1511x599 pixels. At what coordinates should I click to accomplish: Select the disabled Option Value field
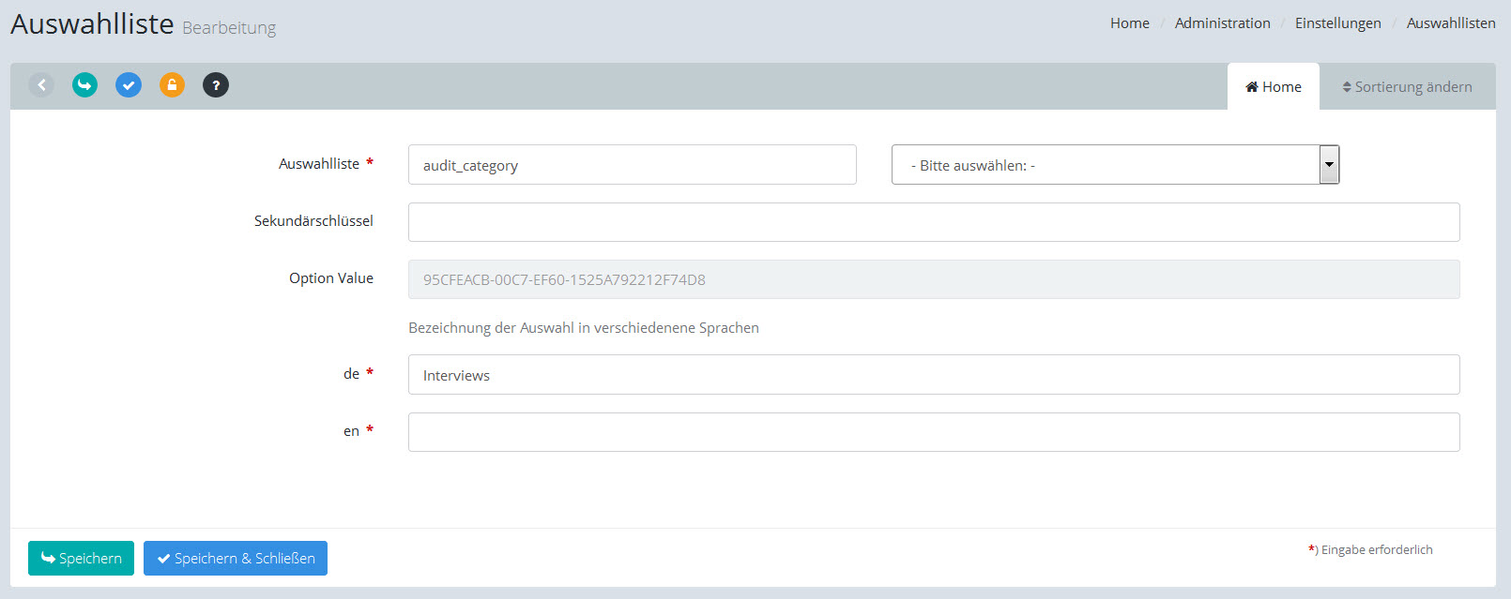(x=933, y=279)
